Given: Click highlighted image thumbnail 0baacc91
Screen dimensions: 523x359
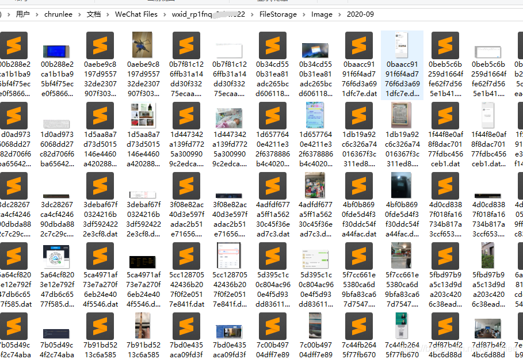Looking at the screenshot, I should pyautogui.click(x=402, y=45).
